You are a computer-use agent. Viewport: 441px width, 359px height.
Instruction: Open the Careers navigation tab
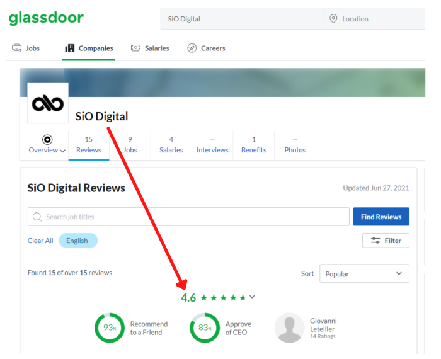206,48
